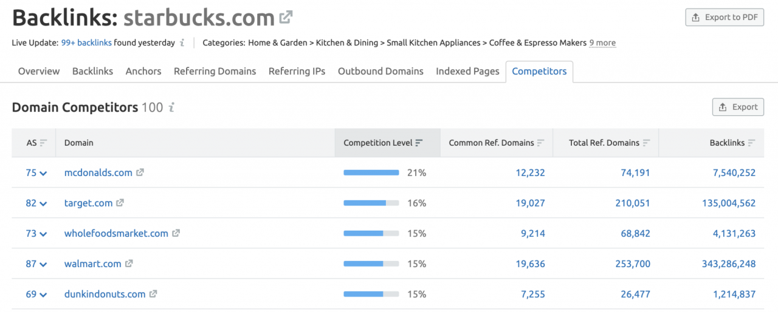The width and height of the screenshot is (778, 312).
Task: Open 19,027 common ref. domains for target.com
Action: pyautogui.click(x=529, y=203)
